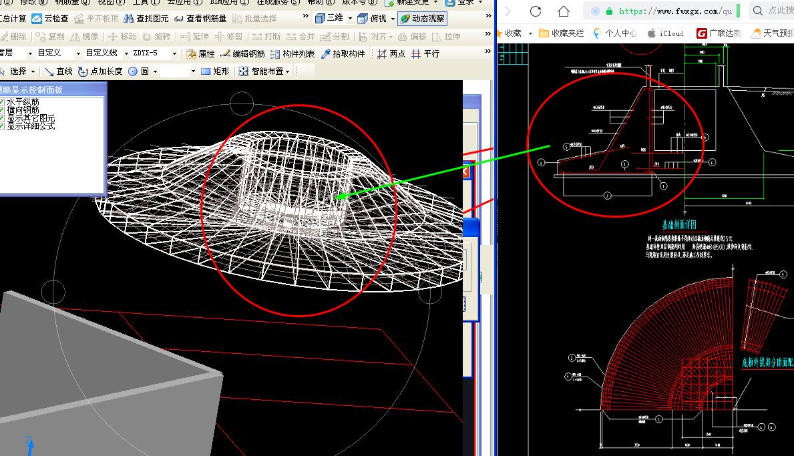Click the 复制 copy tool

[x=50, y=37]
